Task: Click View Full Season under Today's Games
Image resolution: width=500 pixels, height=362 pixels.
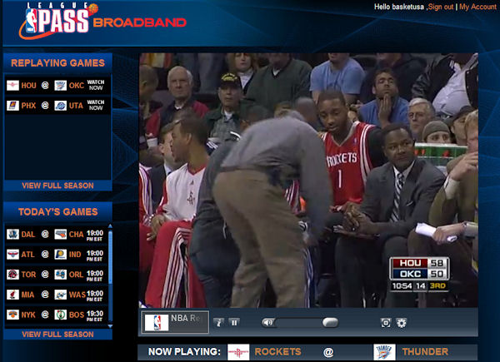Action: tap(57, 335)
